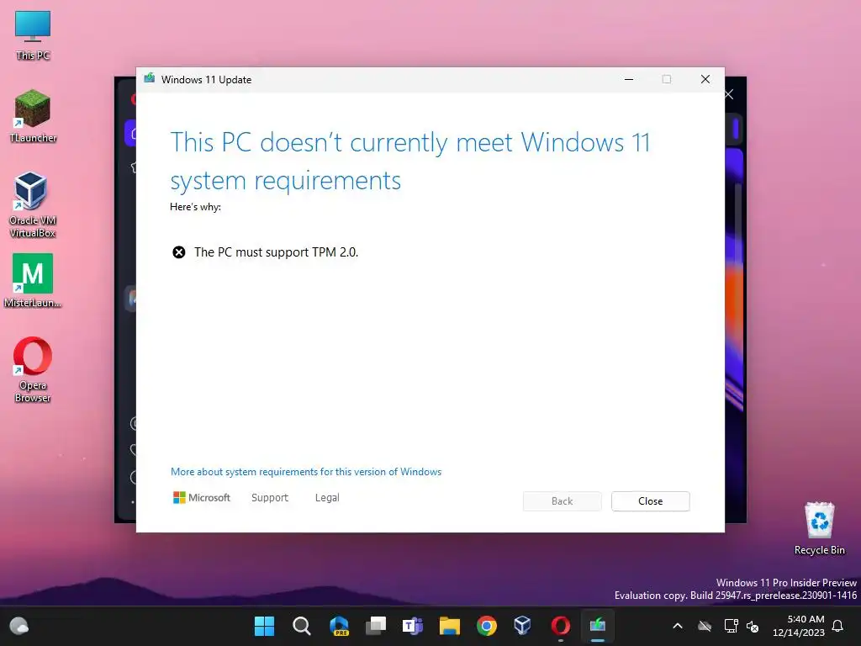Open network status tray icon
This screenshot has width=861, height=646.
pos(731,626)
